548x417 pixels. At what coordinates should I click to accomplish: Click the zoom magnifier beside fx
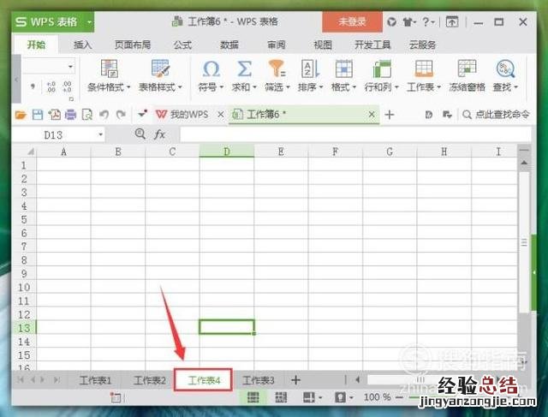(x=140, y=134)
